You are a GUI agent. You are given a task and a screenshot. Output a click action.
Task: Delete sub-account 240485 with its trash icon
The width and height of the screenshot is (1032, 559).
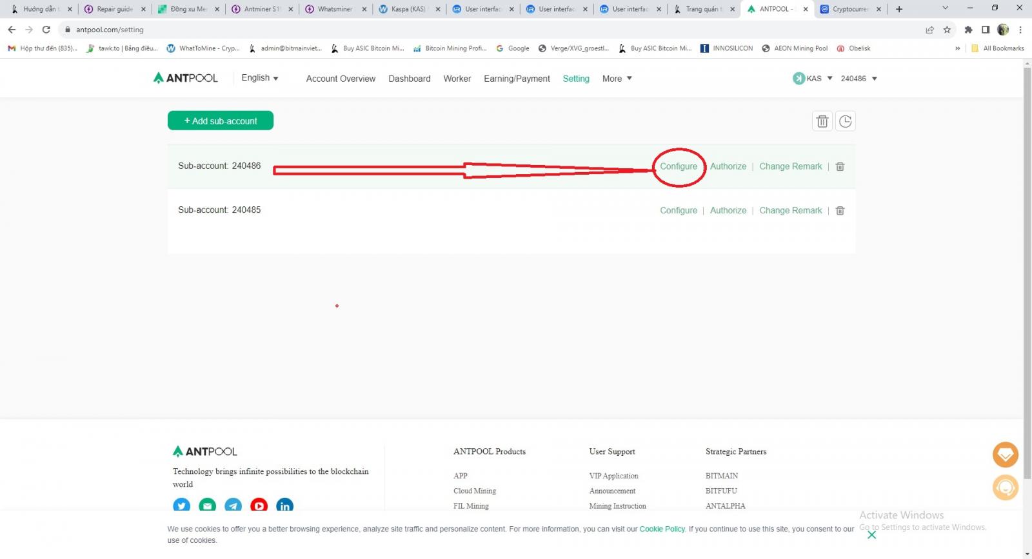coord(840,210)
